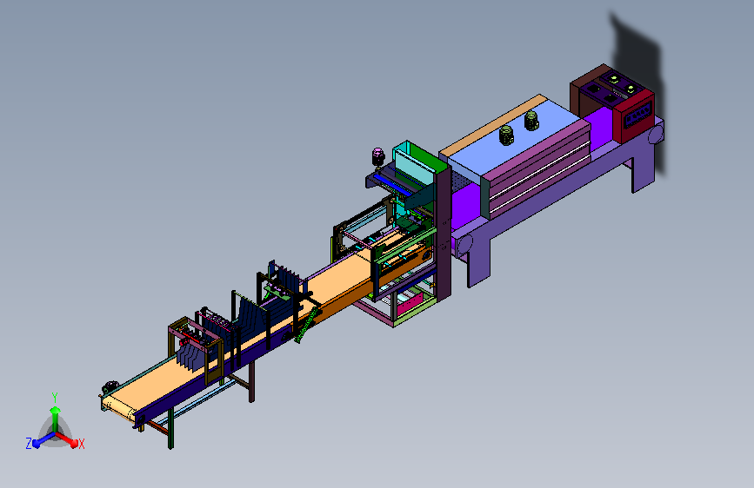Select the pink motor above the sealing station
Screen dimensions: 754x488
tap(378, 157)
